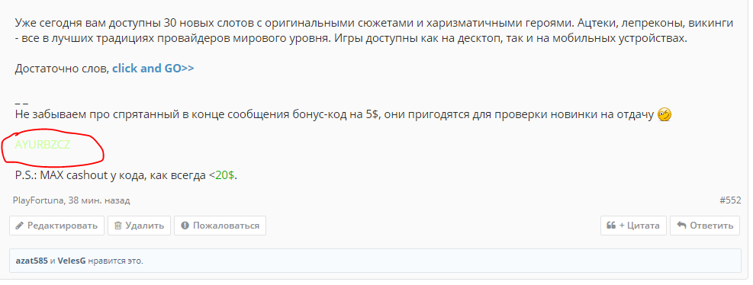Click the quotation marks icon beside Цитата
The width and height of the screenshot is (753, 285).
click(x=611, y=226)
